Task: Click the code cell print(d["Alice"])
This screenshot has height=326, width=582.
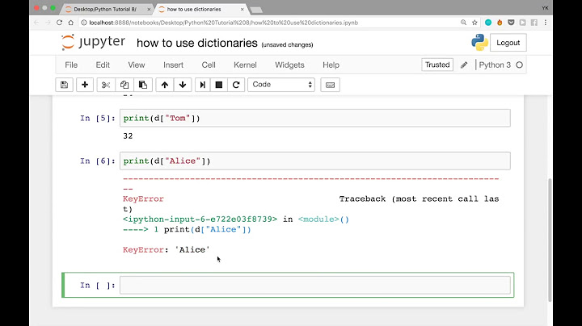Action: (x=315, y=161)
